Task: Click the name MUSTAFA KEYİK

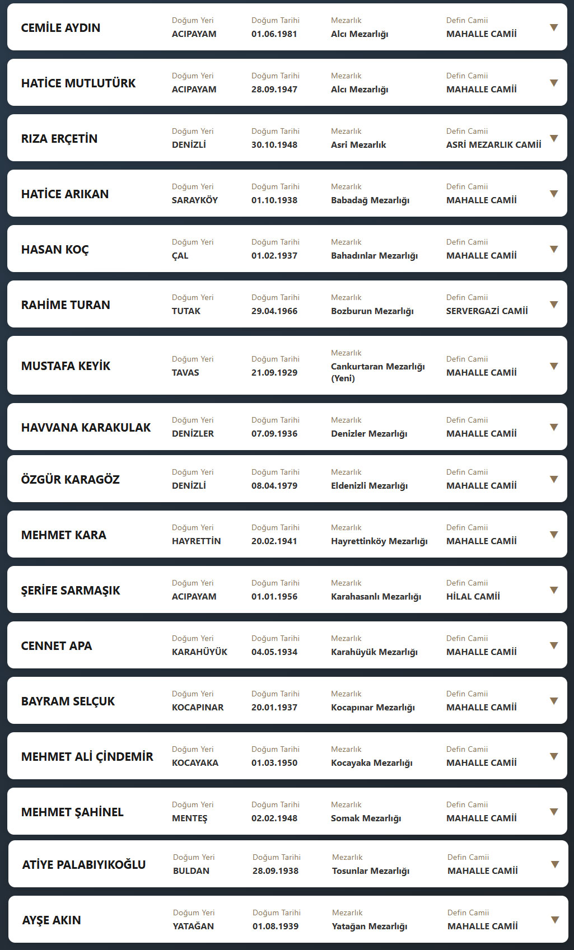Action: tap(66, 366)
